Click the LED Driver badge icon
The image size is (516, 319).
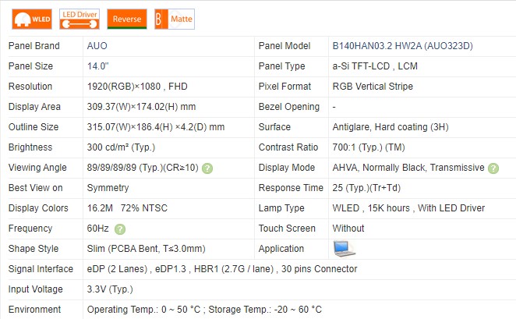[80, 19]
